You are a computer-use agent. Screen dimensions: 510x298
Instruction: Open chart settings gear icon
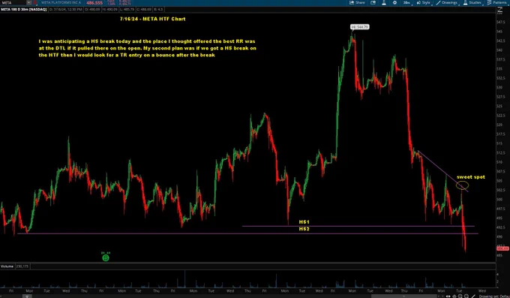(394, 2)
